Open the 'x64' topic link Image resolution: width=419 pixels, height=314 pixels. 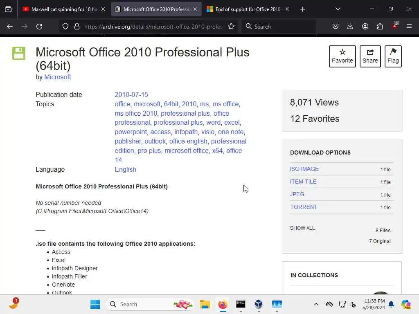tap(217, 150)
